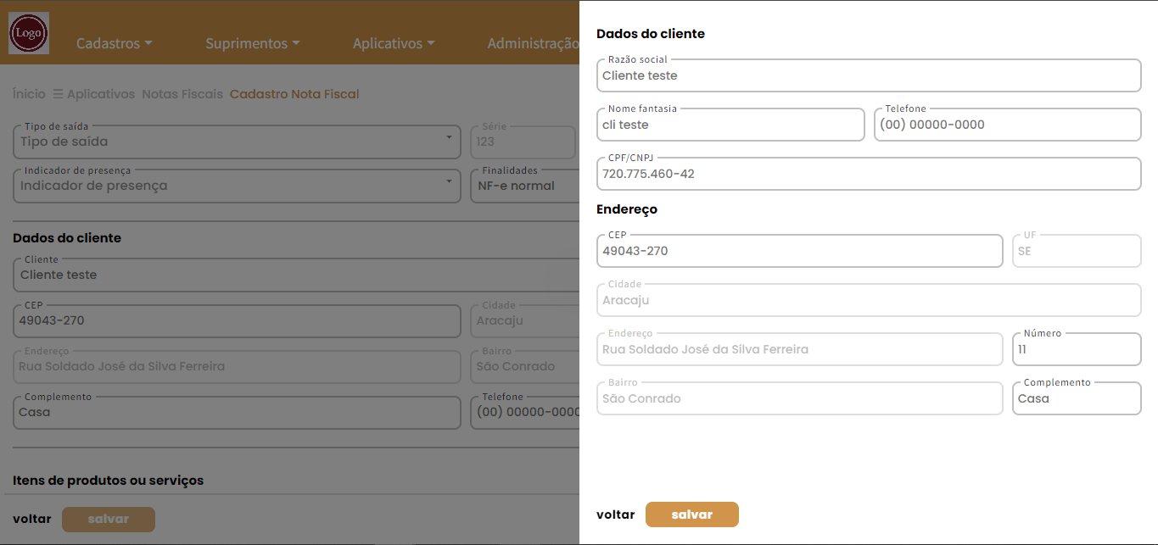Click voltar in the client side panel

tap(615, 514)
